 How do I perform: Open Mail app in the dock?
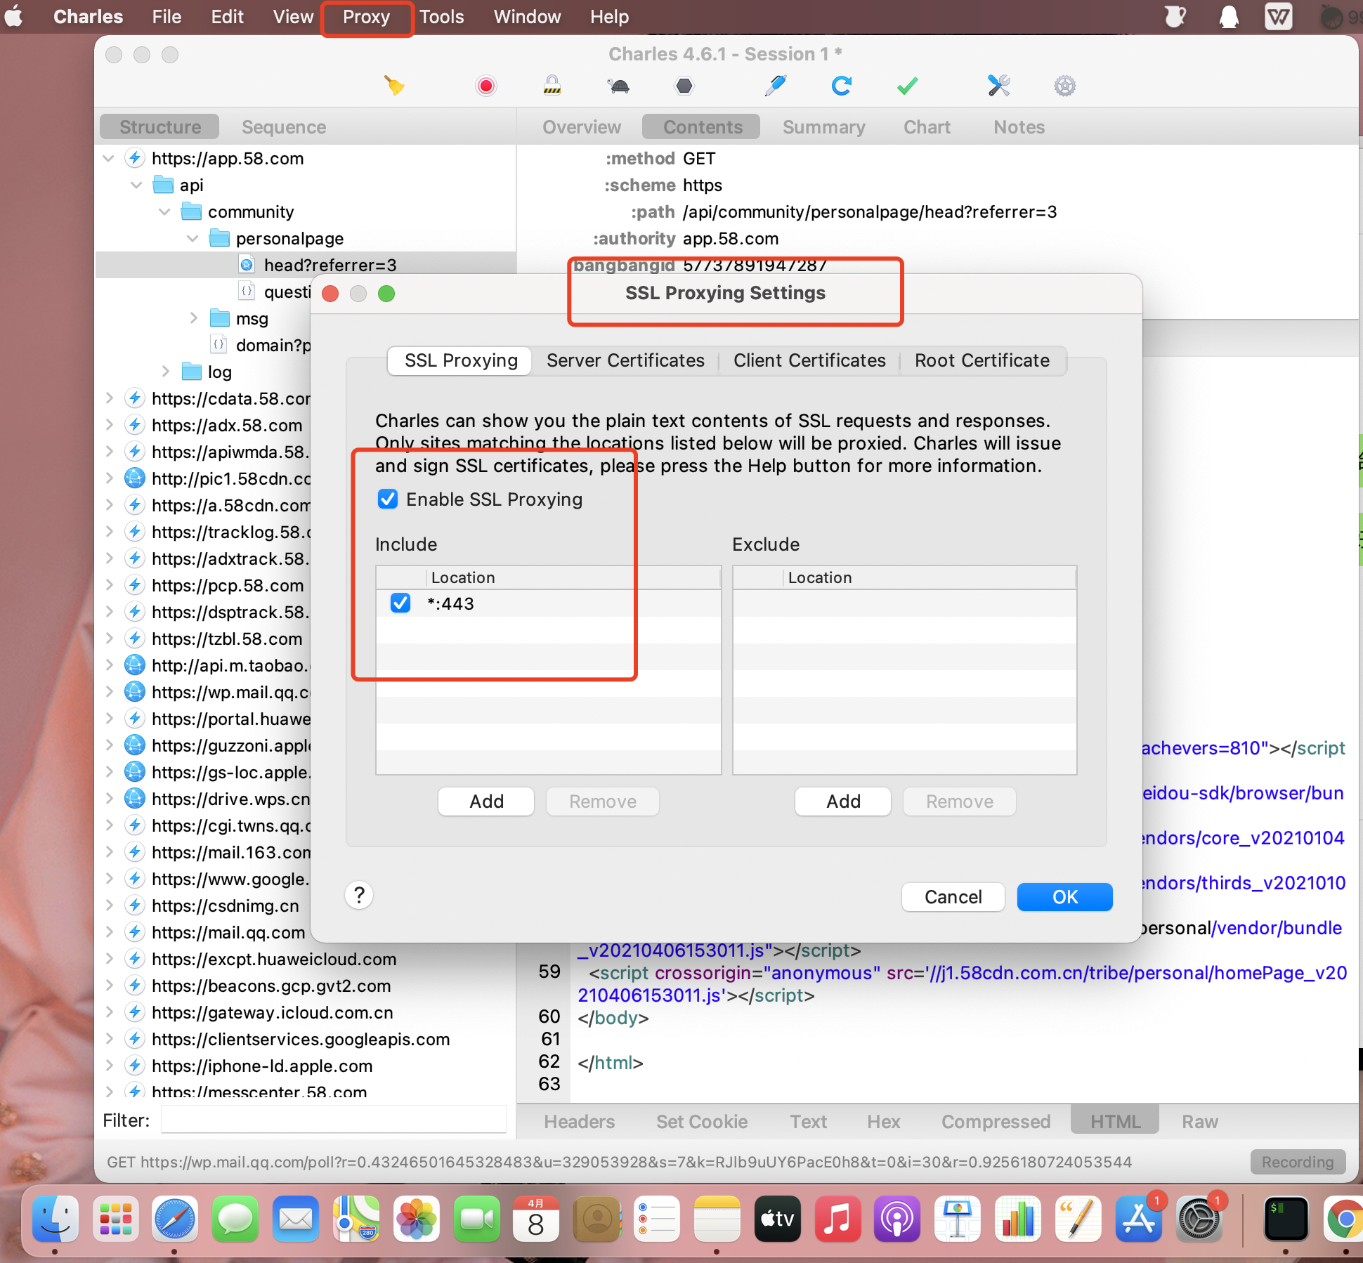click(296, 1219)
